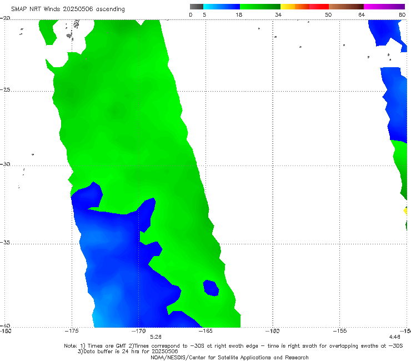Click the note line 'Data buffer is 24 hrs'
This screenshot has width=411, height=361.
click(x=128, y=352)
